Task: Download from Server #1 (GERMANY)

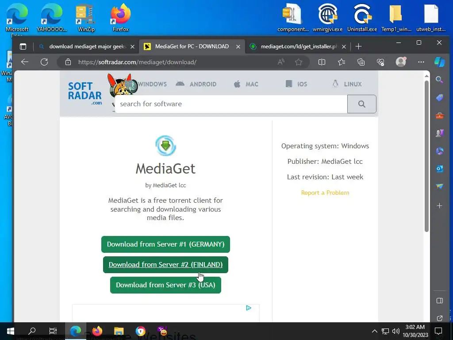Action: (x=165, y=244)
